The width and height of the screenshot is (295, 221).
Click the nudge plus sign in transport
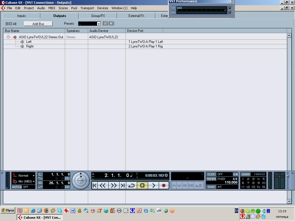93,174
